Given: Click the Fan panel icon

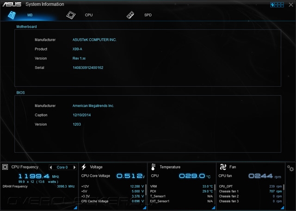Looking at the screenshot, I should pyautogui.click(x=223, y=167).
